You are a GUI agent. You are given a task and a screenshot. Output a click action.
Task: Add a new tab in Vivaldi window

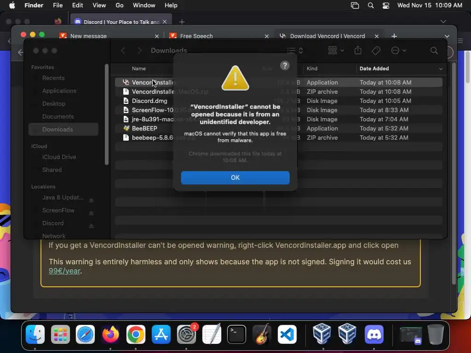coord(394,36)
